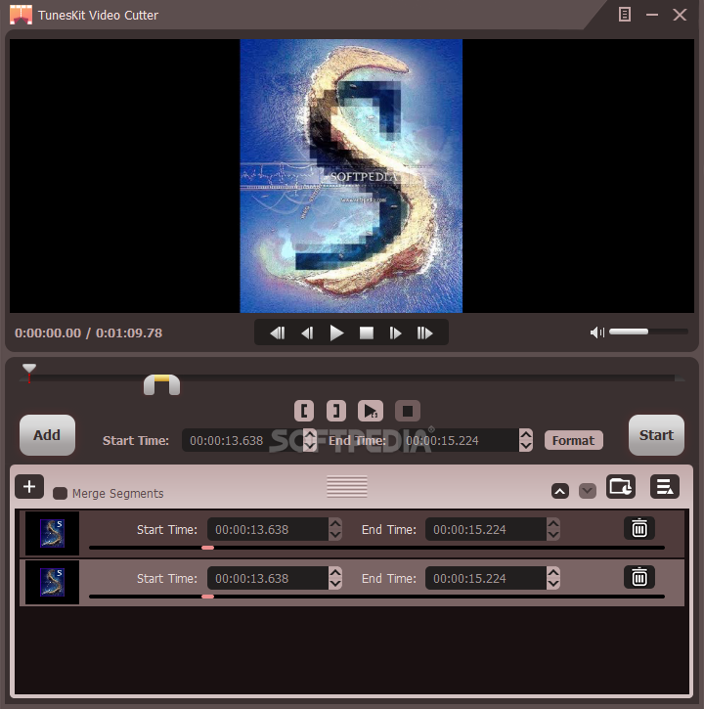Play the video

(x=337, y=333)
